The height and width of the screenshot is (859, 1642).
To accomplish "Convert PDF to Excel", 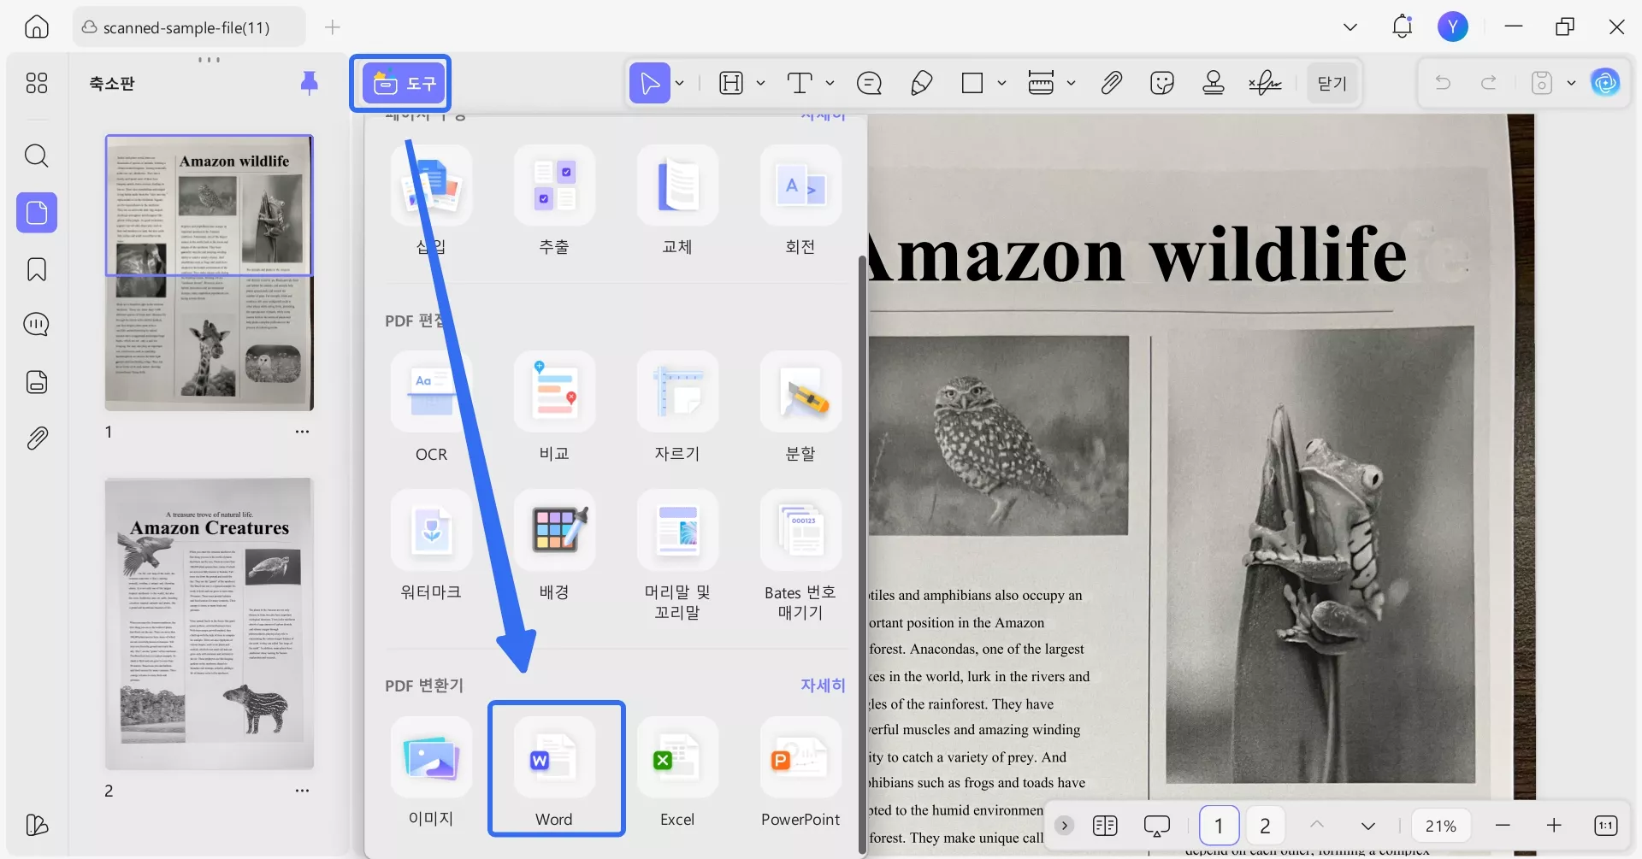I will point(677,773).
